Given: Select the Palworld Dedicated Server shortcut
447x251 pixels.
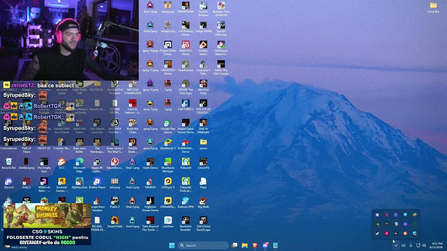Looking at the screenshot, I should (186, 185).
